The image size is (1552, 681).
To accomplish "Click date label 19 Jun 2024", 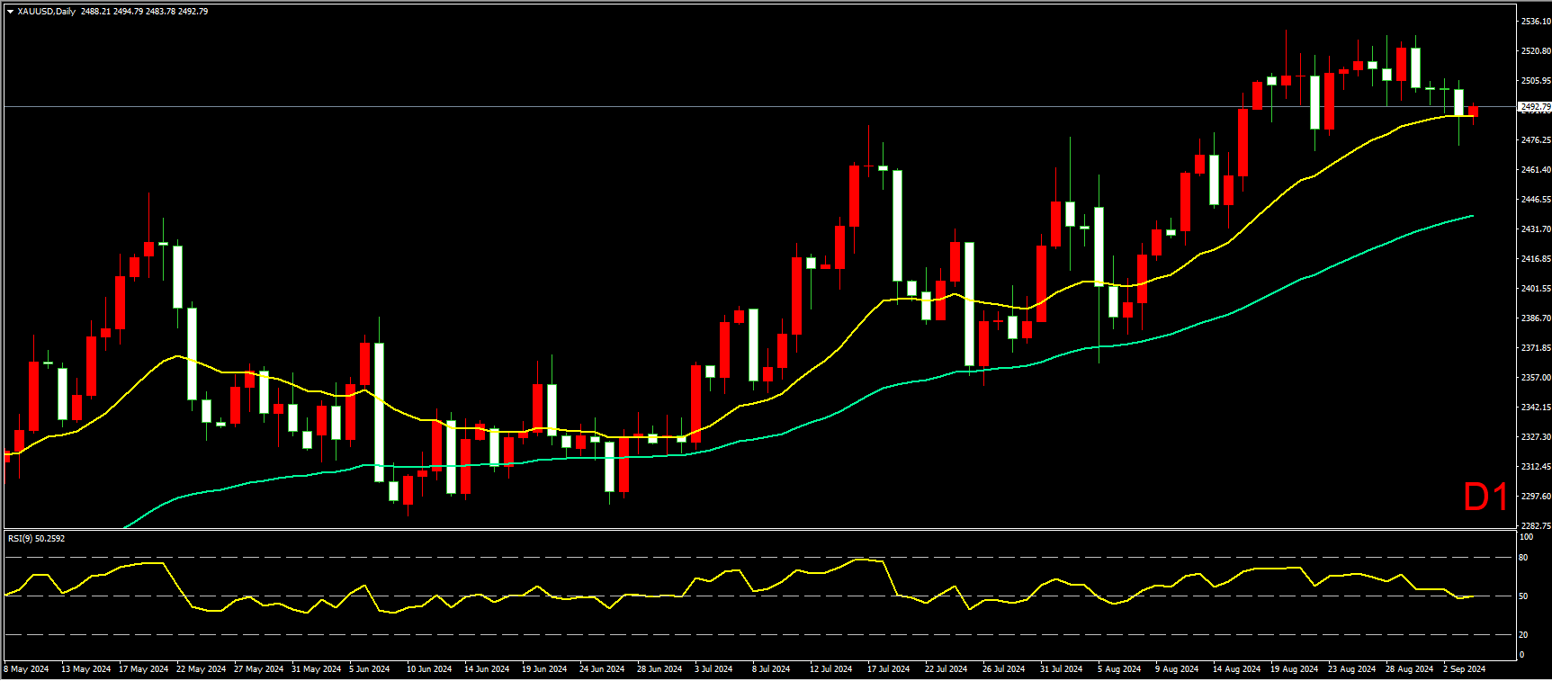I will coord(544,669).
